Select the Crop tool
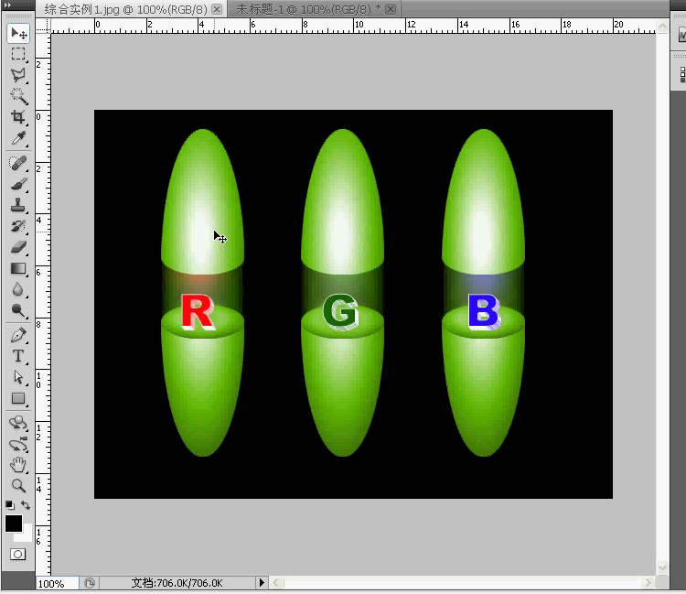The height and width of the screenshot is (594, 686). coord(18,117)
